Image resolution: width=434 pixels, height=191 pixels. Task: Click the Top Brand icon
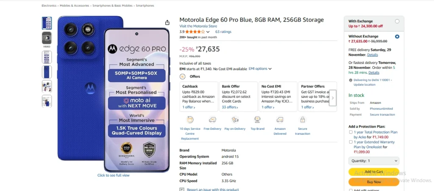257,120
